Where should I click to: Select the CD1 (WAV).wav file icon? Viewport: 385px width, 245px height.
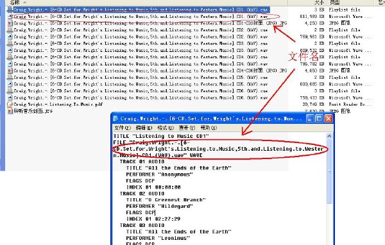click(10, 17)
